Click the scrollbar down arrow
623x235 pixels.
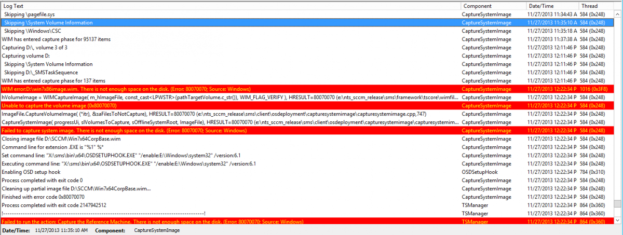(x=618, y=220)
